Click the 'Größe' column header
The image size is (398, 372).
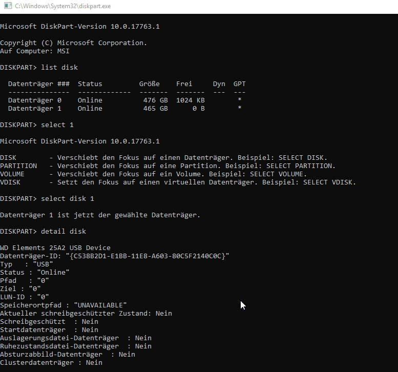click(x=149, y=84)
